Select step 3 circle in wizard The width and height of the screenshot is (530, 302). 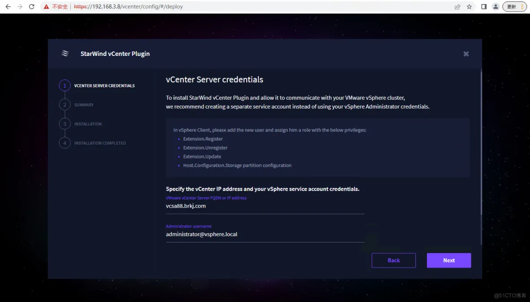click(x=64, y=124)
